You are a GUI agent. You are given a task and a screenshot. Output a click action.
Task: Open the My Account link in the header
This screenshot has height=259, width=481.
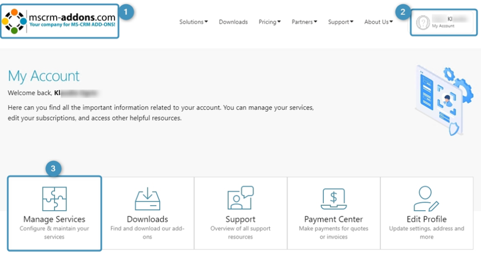pos(443,26)
